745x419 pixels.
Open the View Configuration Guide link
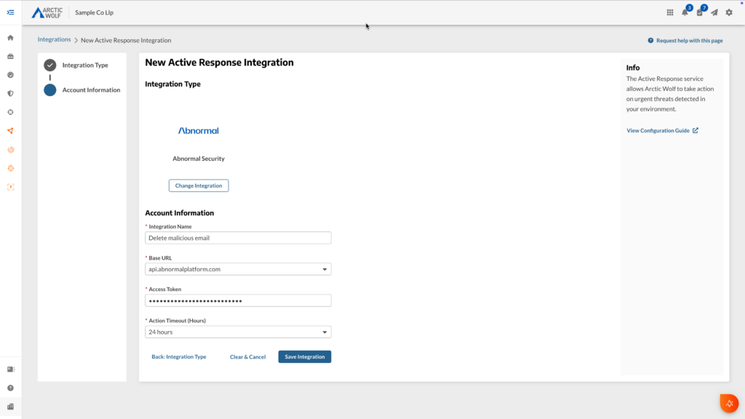(659, 129)
